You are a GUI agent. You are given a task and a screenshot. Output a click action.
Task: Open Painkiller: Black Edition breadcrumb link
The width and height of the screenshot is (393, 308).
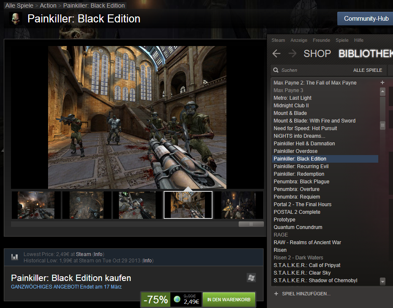(94, 5)
